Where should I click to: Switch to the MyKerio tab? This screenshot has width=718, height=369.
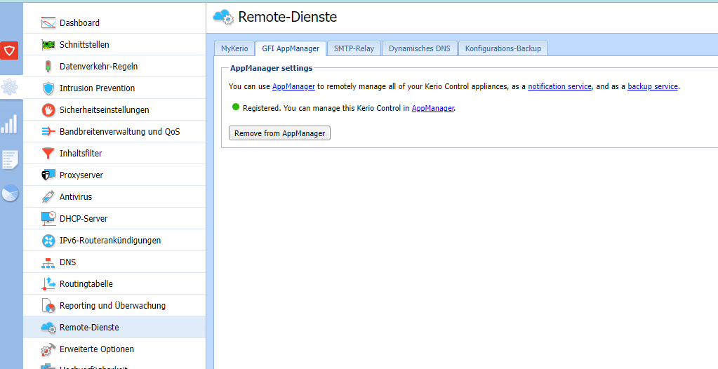pyautogui.click(x=234, y=48)
